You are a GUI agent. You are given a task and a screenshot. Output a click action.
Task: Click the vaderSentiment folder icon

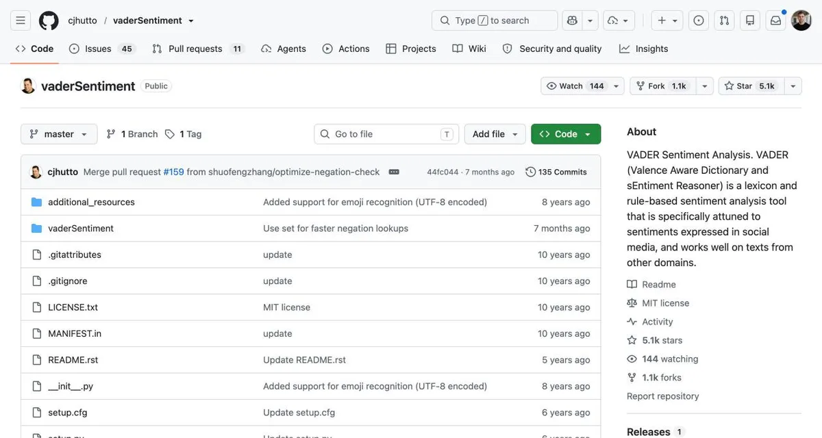(37, 229)
